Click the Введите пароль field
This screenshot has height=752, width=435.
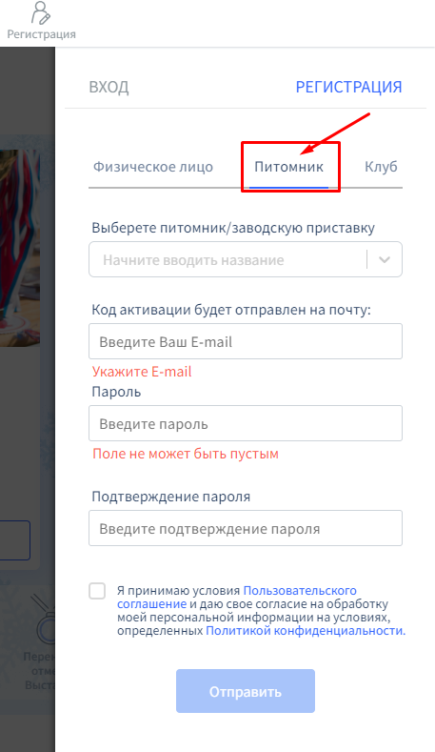click(x=246, y=423)
